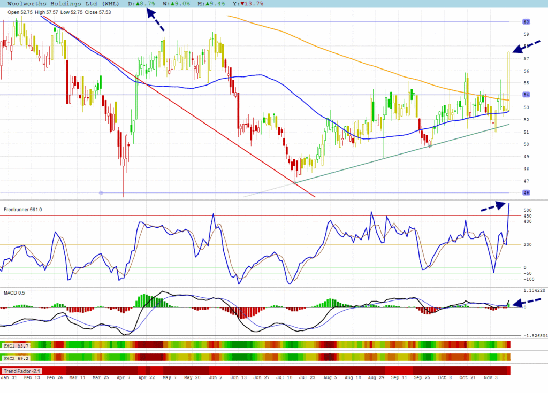Viewport: 548px width, 393px height.
Task: Click the blue dashed arrow pointing at daily change
Action: point(155,22)
